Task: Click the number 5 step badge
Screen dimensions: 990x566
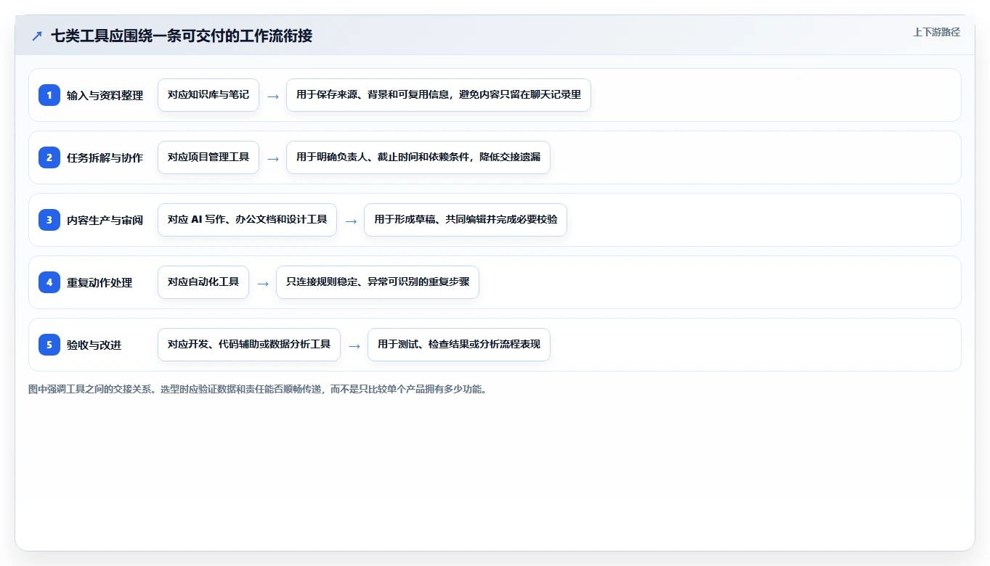Action: click(x=49, y=345)
